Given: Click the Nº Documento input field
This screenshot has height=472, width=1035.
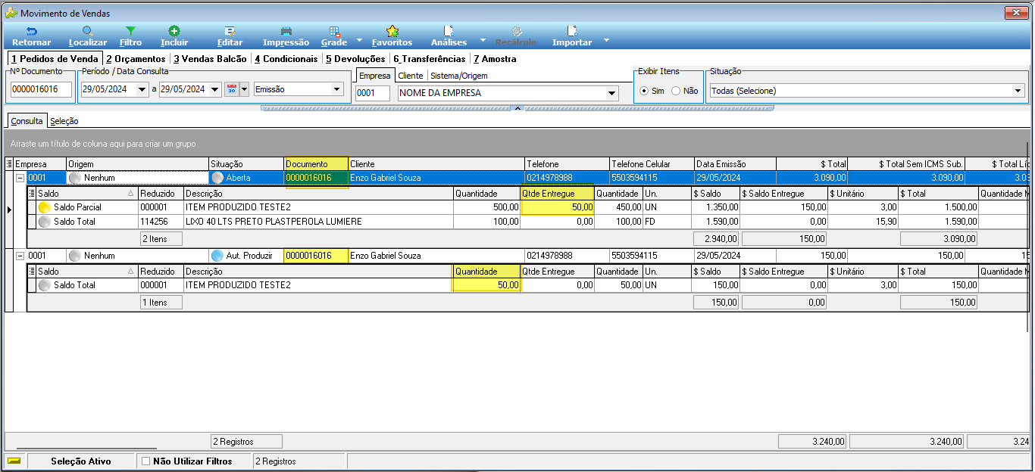Looking at the screenshot, I should coord(41,89).
